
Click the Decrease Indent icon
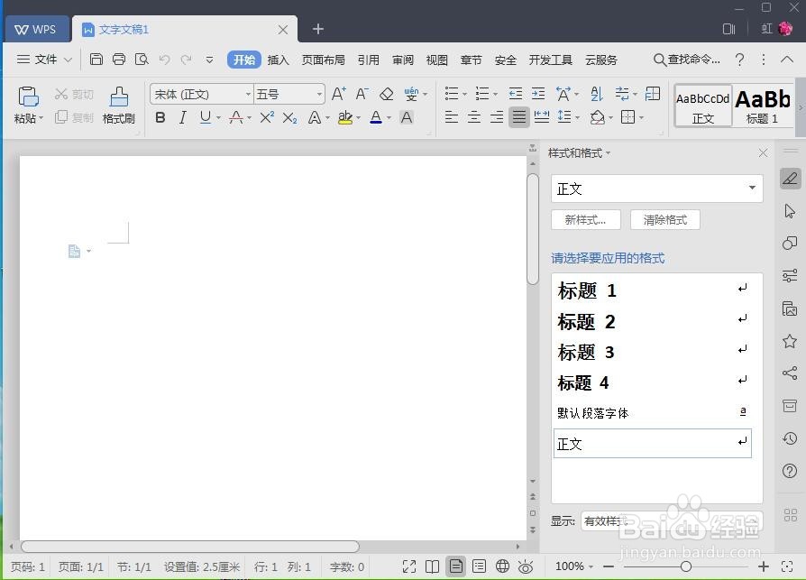(515, 94)
